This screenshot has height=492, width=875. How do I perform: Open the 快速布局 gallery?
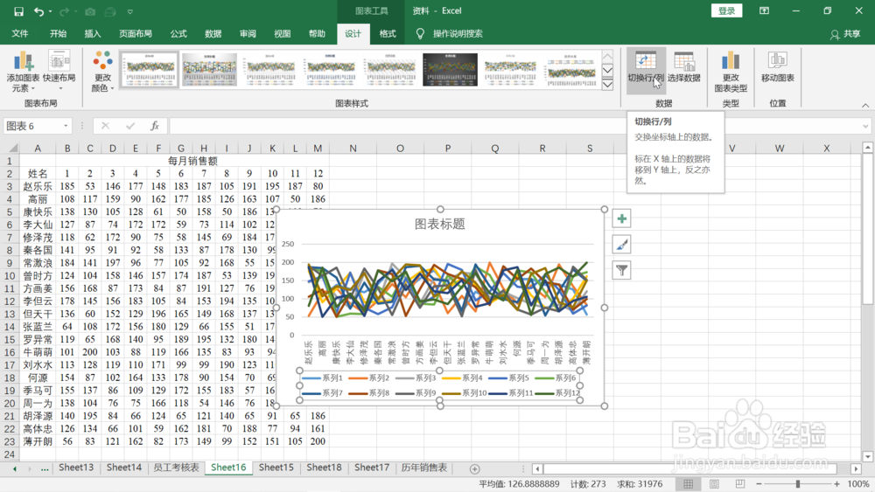pyautogui.click(x=59, y=72)
